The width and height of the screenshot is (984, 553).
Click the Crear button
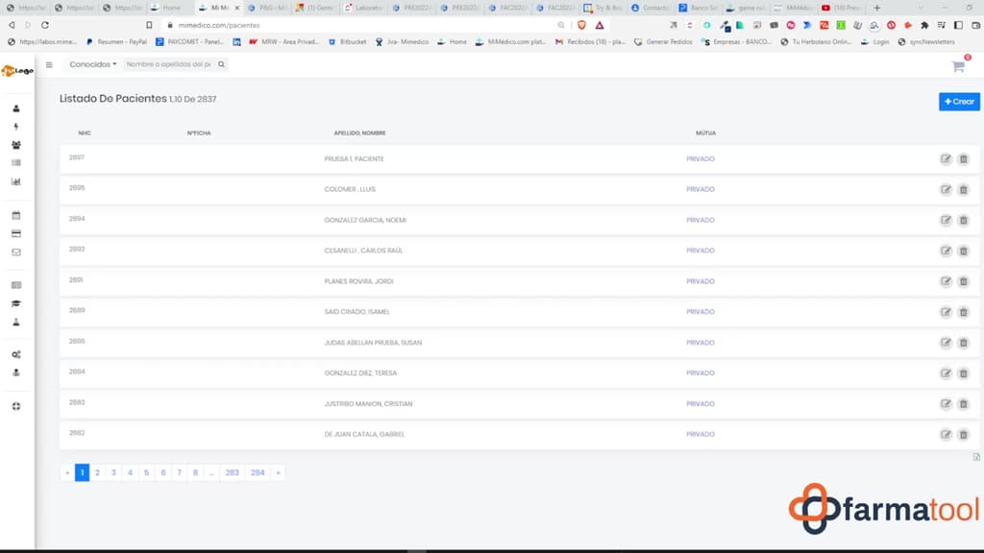pos(959,102)
